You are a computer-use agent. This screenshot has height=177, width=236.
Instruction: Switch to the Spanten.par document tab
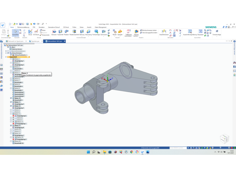(35, 41)
